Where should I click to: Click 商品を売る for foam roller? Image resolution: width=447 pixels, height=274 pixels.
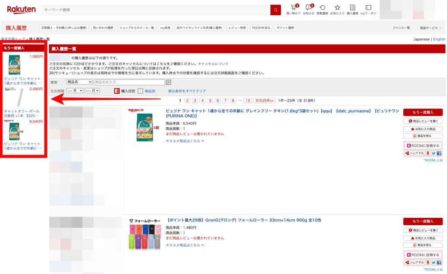[423, 245]
